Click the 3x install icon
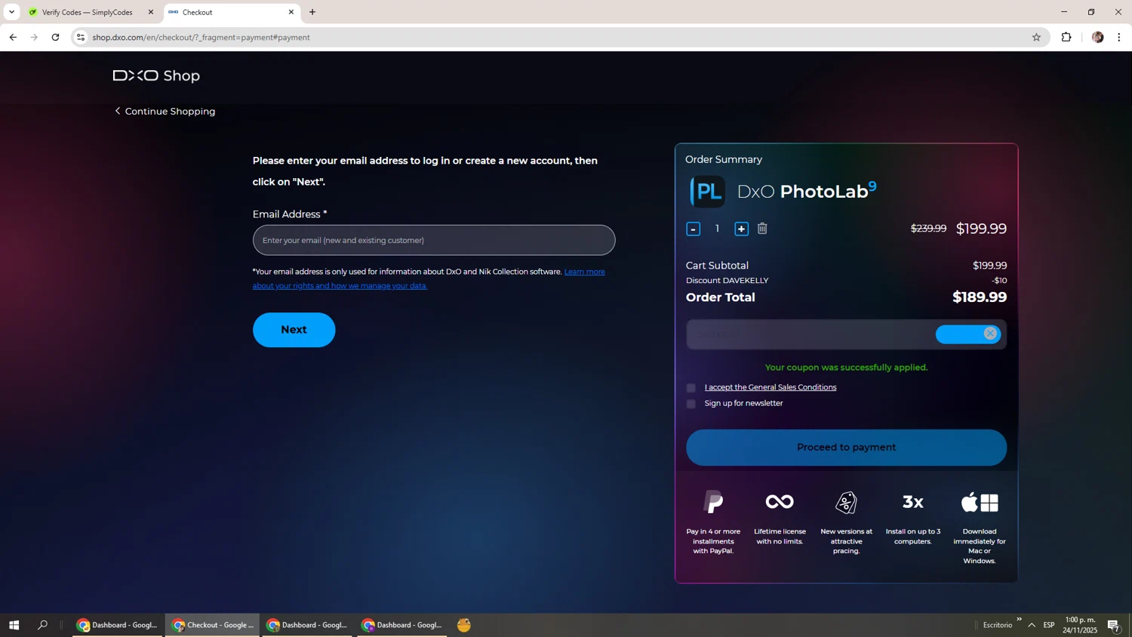The height and width of the screenshot is (637, 1132). click(x=913, y=502)
